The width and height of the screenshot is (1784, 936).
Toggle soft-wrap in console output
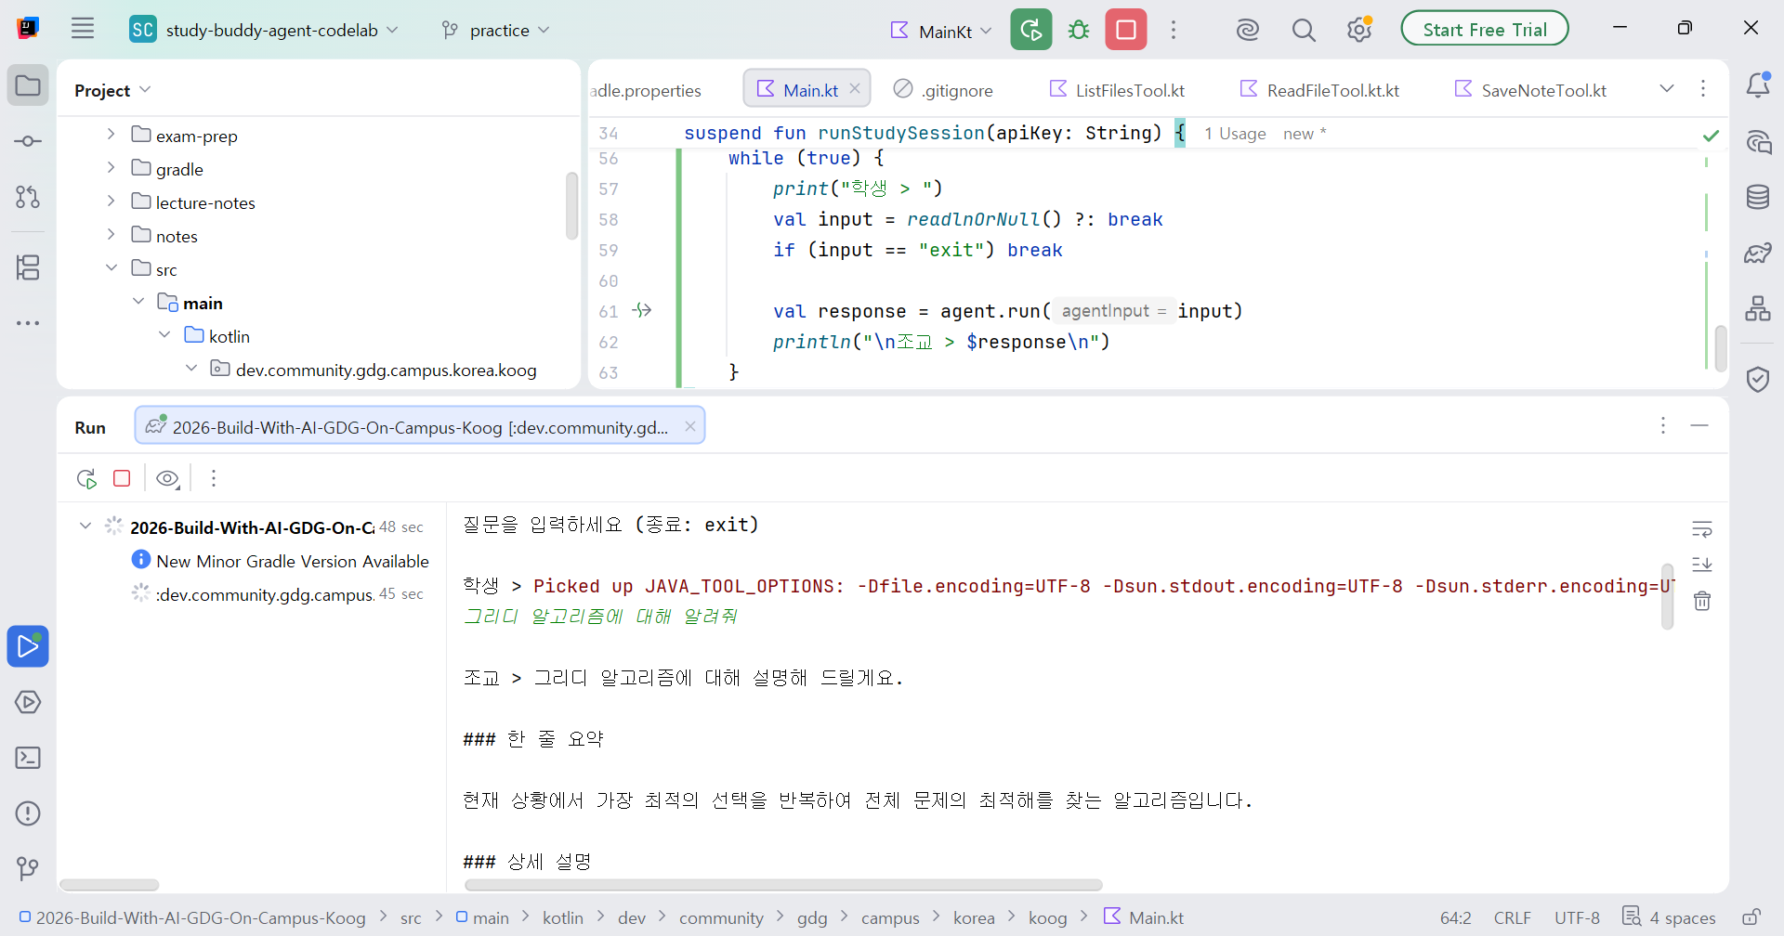click(x=1702, y=529)
